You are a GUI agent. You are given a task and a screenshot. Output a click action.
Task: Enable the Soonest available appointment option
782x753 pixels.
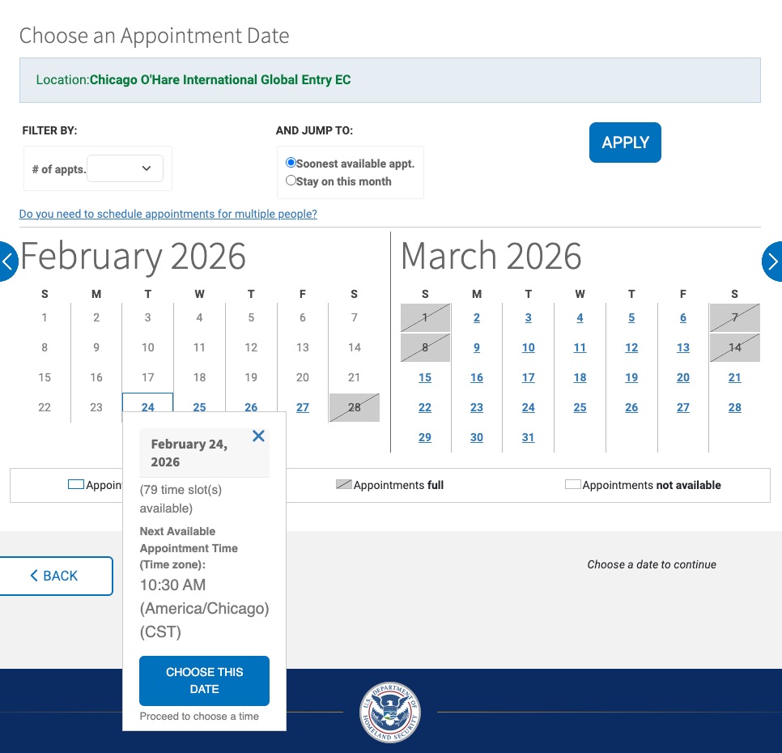[x=290, y=162]
